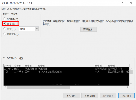Go back with < 戻る(B) button
Image resolution: width=136 pixels, height=100 pixels.
tap(90, 96)
